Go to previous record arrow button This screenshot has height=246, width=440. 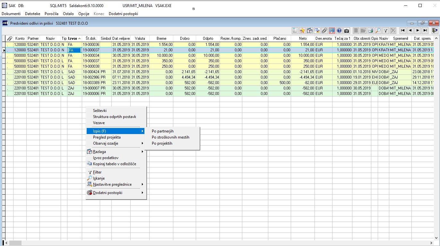click(x=410, y=30)
